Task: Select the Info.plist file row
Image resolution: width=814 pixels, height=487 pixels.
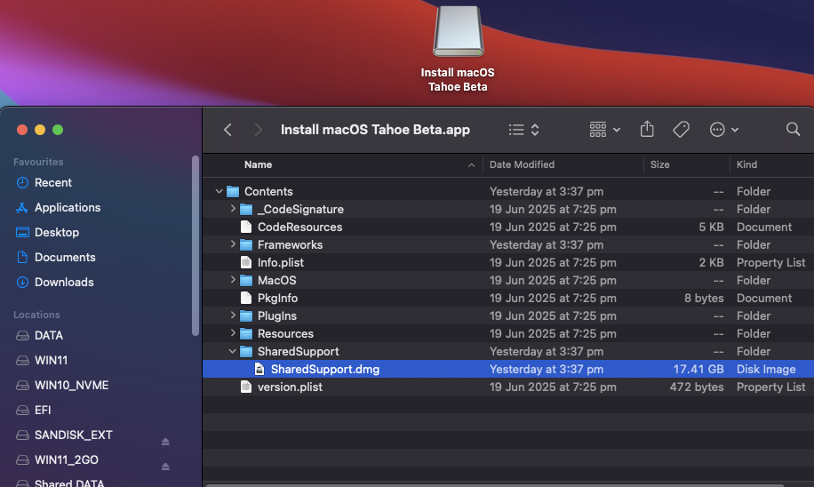Action: click(508, 262)
